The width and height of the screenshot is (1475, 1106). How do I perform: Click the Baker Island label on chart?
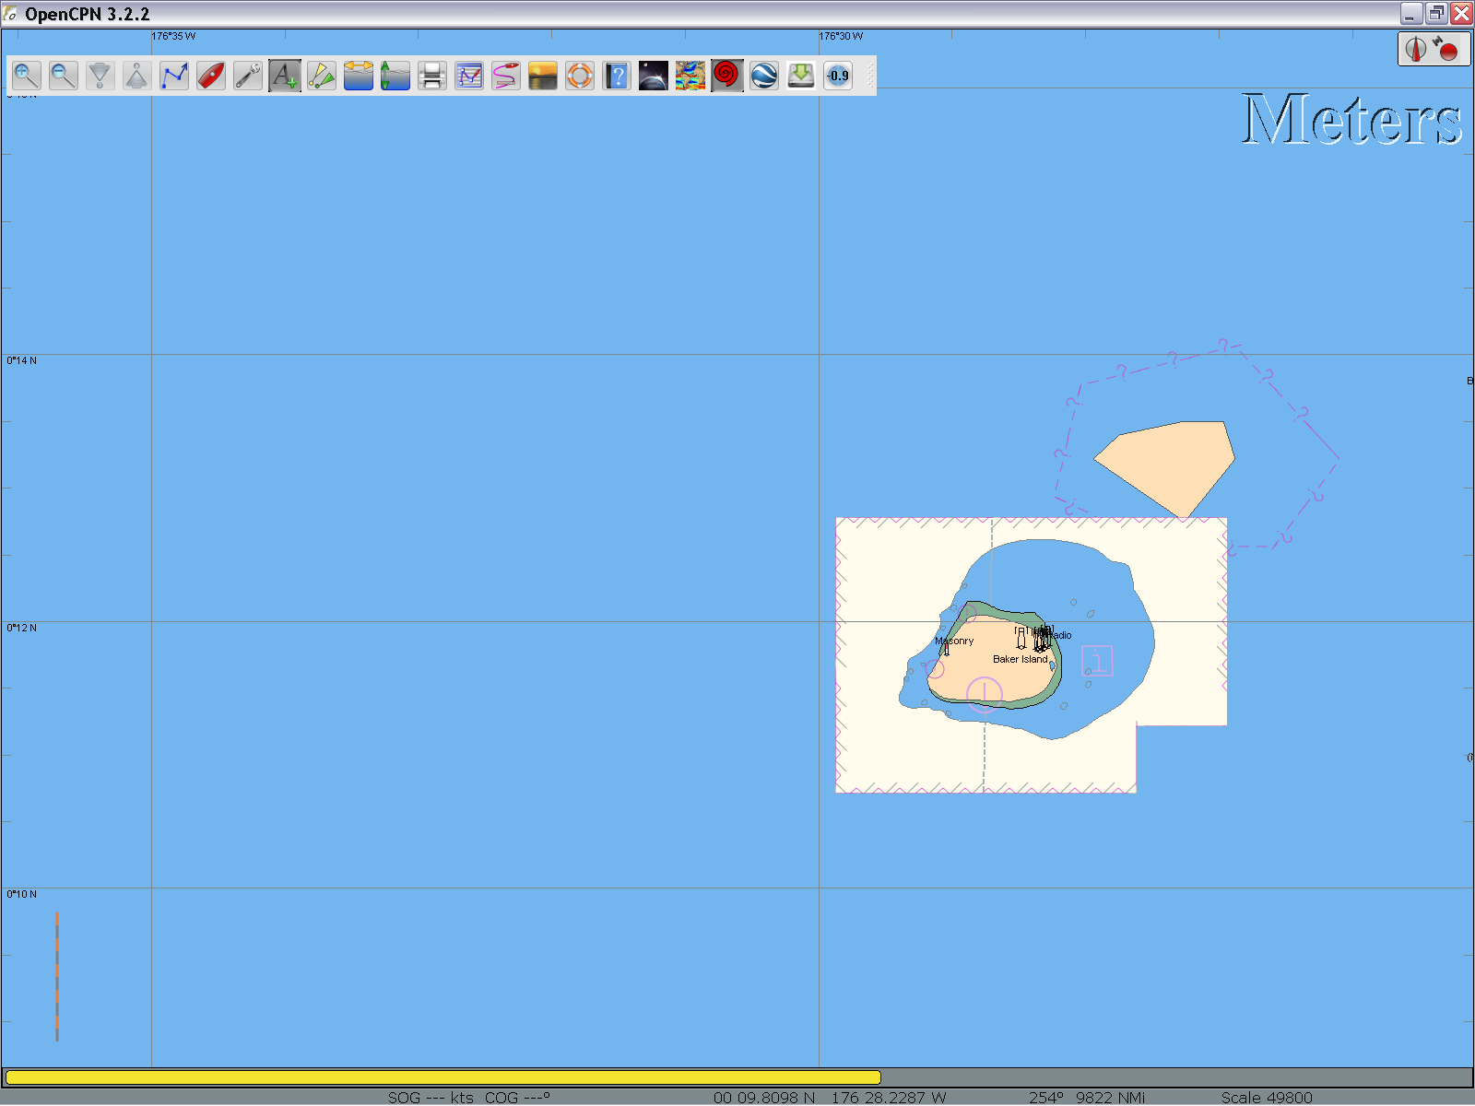[1020, 660]
